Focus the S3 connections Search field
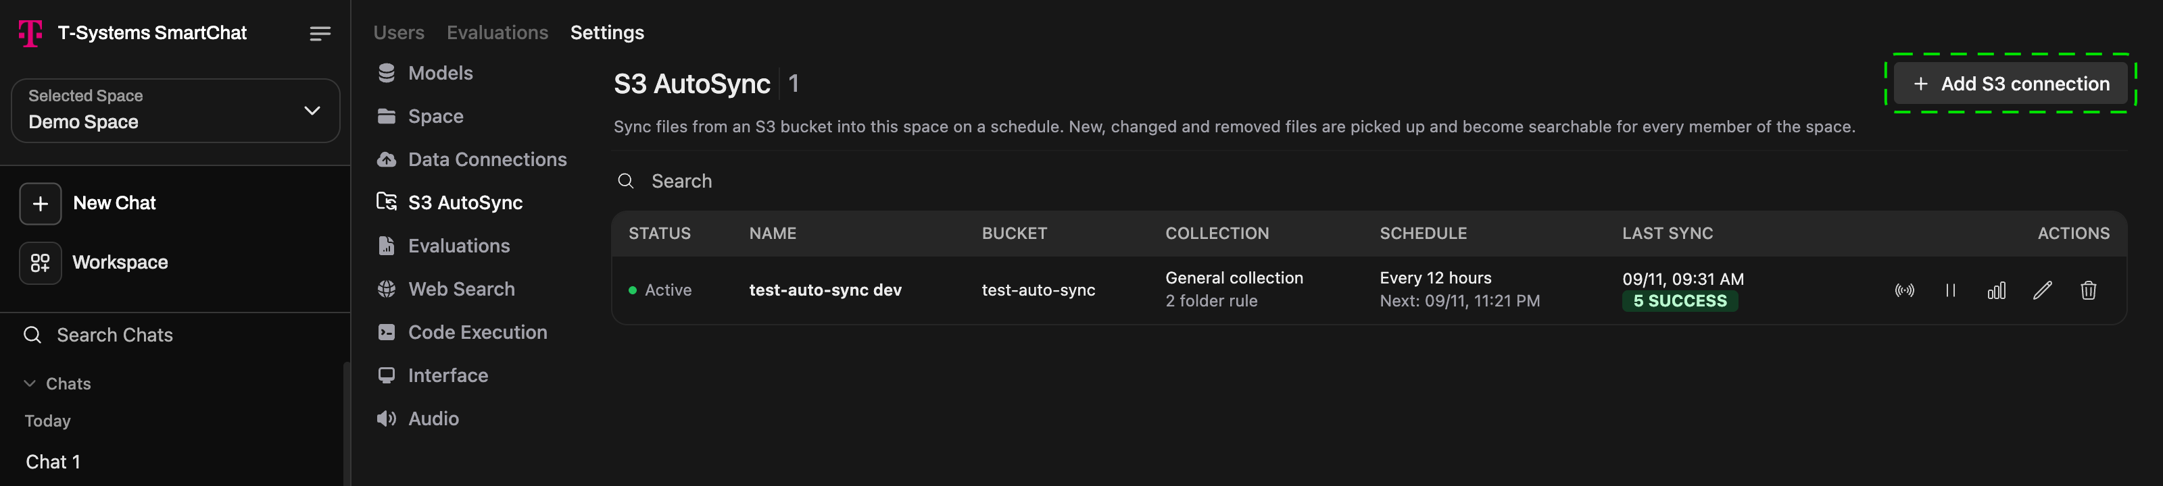The width and height of the screenshot is (2163, 486). [1369, 181]
